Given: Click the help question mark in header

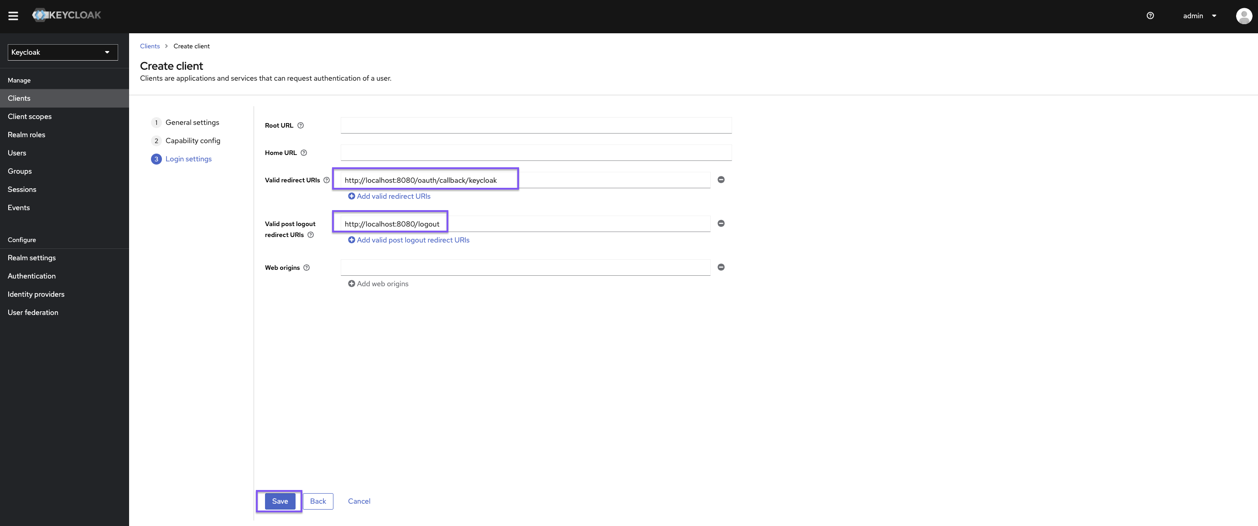Looking at the screenshot, I should [x=1150, y=15].
